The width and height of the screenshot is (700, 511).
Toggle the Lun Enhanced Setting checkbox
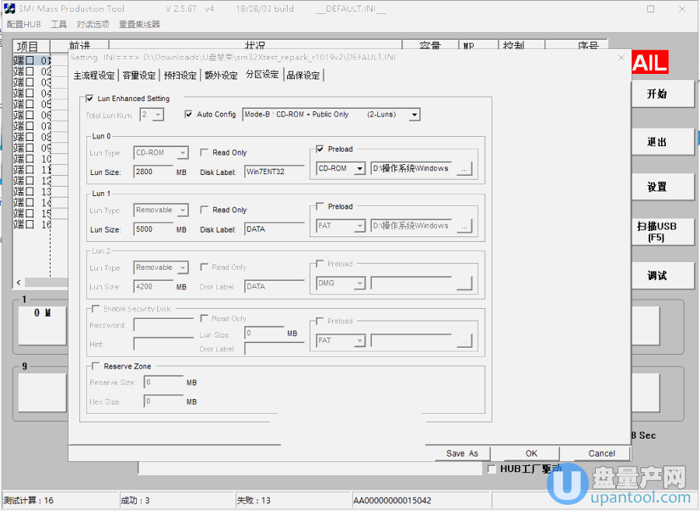point(90,99)
